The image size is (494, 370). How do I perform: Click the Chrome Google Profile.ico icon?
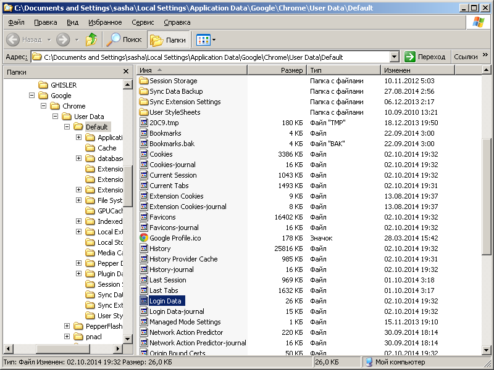coord(144,238)
